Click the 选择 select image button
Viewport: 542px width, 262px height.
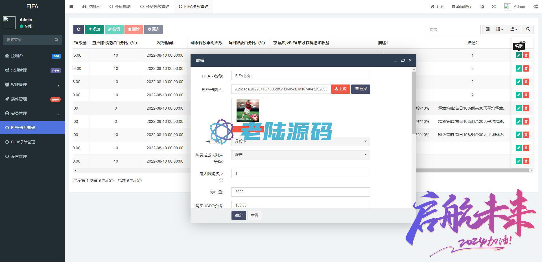[361, 89]
